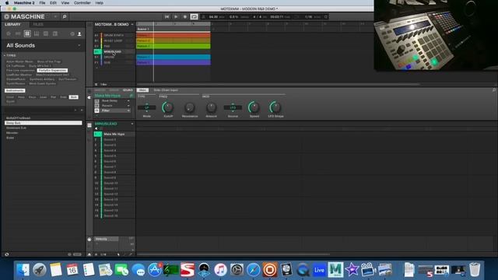Click the Velocity lane label
Image resolution: width=498 pixels, height=280 pixels.
click(106, 239)
